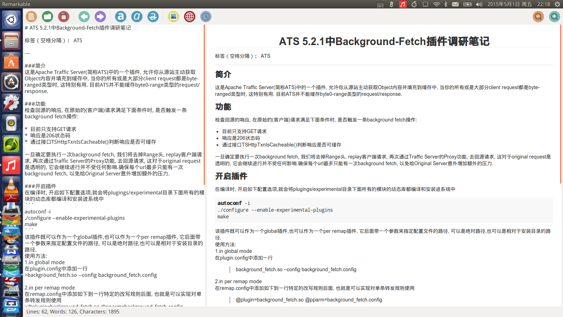This screenshot has width=563, height=317.
Task: Click the preview title 'ATS 5.2.1中Background-Fetch插件调研笔记'
Action: pos(384,41)
